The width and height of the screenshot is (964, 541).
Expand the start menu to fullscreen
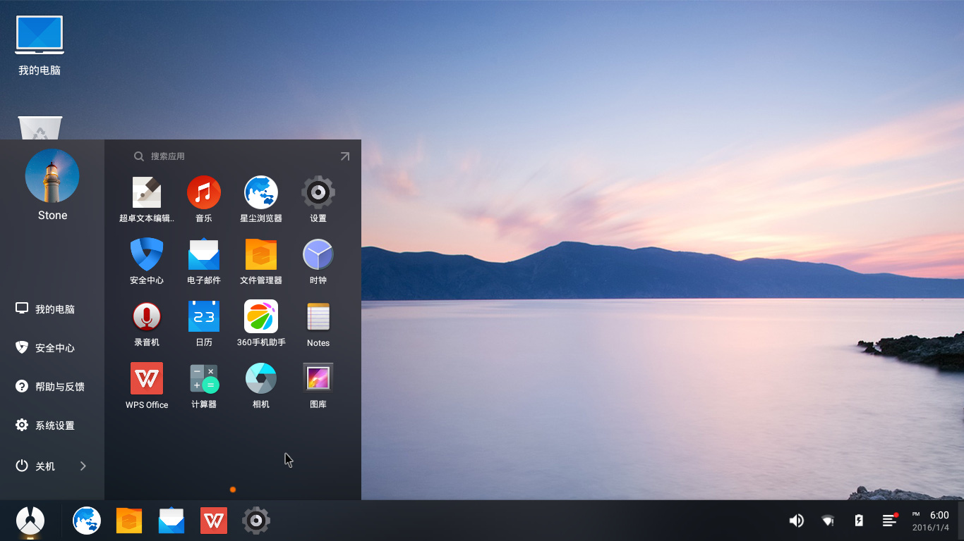click(344, 156)
